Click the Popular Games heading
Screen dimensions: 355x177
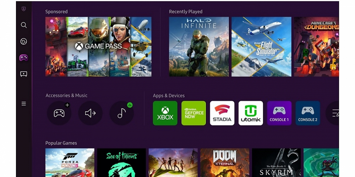tap(61, 143)
